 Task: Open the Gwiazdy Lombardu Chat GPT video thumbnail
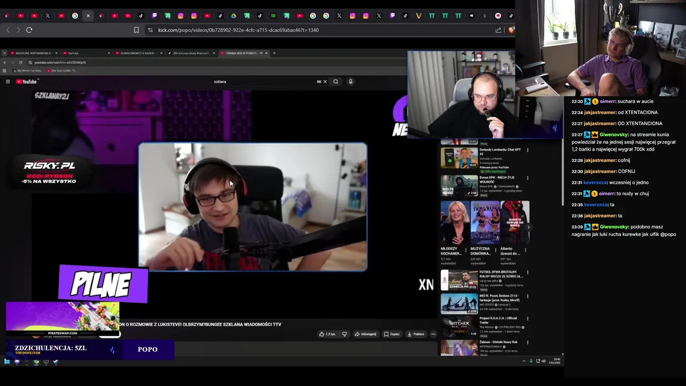459,158
